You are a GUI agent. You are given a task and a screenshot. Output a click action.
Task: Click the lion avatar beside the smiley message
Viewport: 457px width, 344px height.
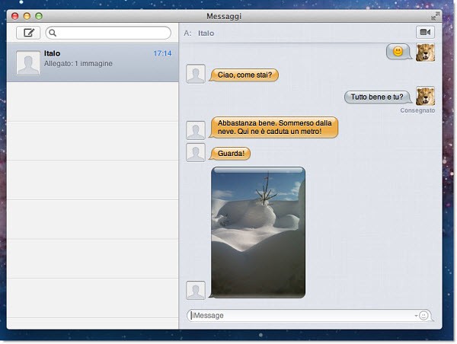coord(425,53)
